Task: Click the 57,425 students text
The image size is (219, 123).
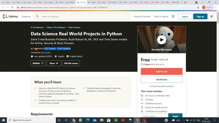Action: point(64,49)
